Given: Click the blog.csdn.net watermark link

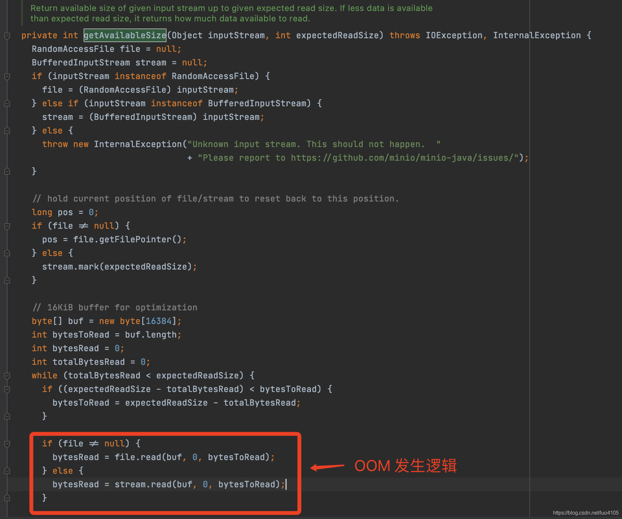Looking at the screenshot, I should click(x=585, y=513).
